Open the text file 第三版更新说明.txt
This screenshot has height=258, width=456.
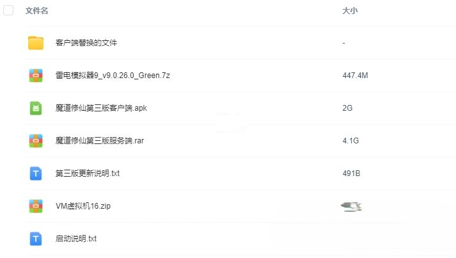tap(87, 173)
